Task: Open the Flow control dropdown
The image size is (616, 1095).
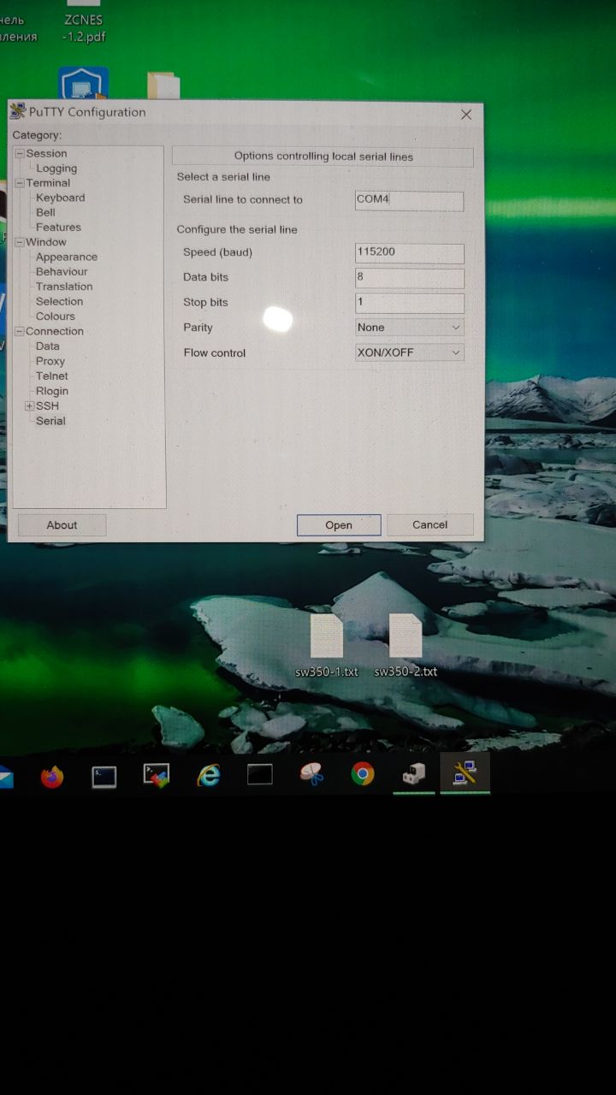Action: point(409,352)
